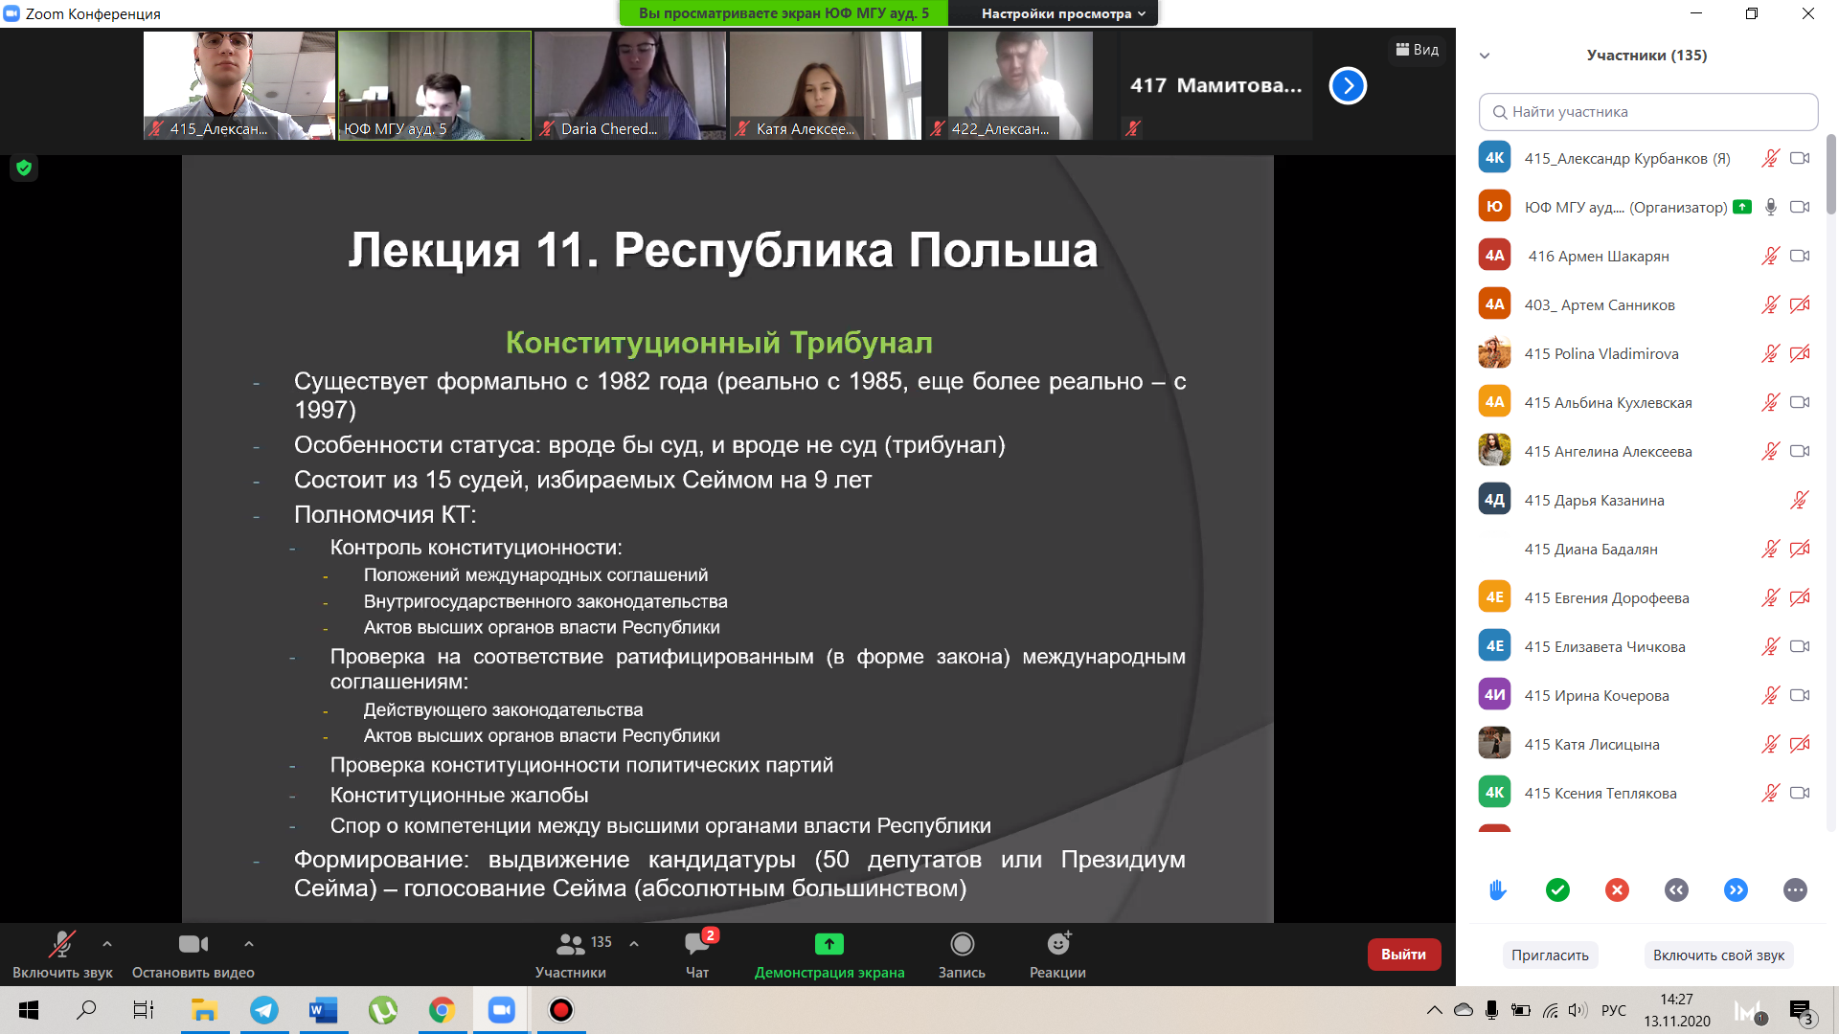
Task: Open audio options arrow next to microphone
Action: [107, 944]
